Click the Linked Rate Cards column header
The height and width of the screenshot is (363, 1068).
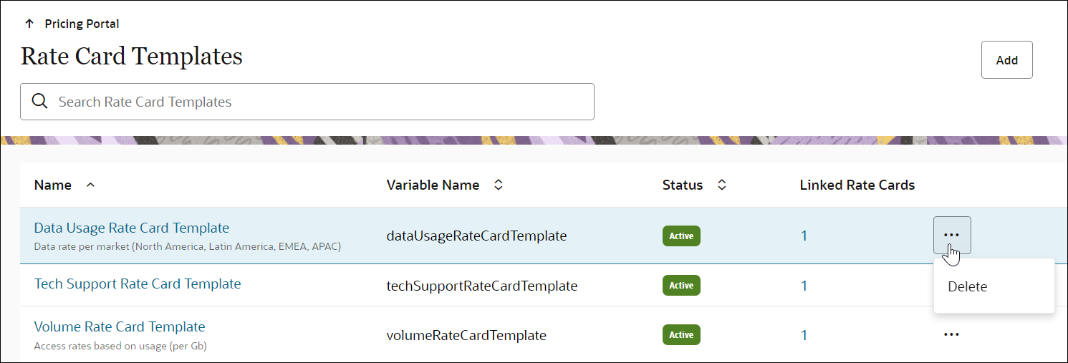coord(857,185)
